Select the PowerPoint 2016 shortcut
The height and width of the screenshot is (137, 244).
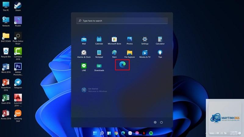[x=6, y=85]
